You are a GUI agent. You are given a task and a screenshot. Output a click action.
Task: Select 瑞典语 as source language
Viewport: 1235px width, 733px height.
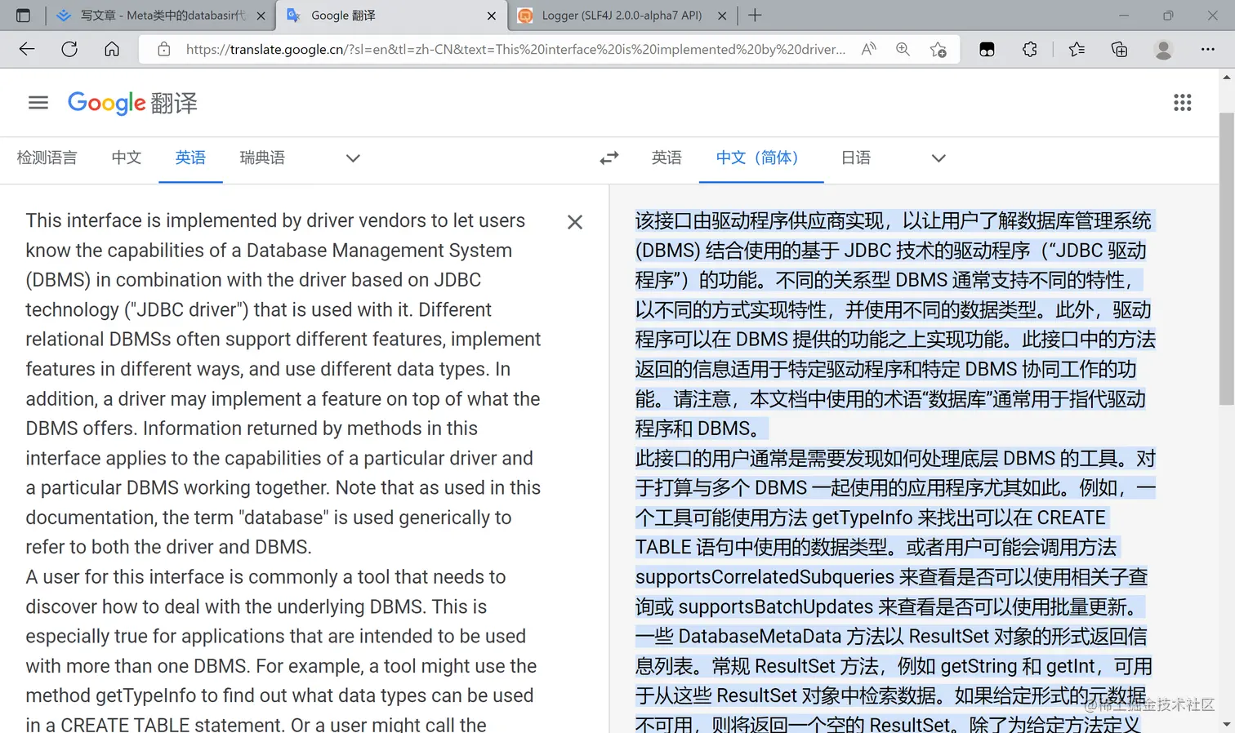[262, 158]
